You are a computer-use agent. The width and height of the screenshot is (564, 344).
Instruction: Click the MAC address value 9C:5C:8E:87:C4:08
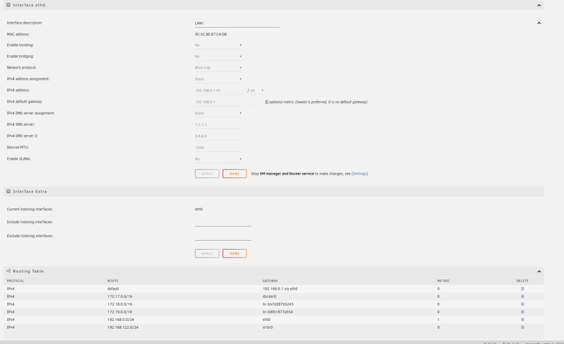point(211,34)
